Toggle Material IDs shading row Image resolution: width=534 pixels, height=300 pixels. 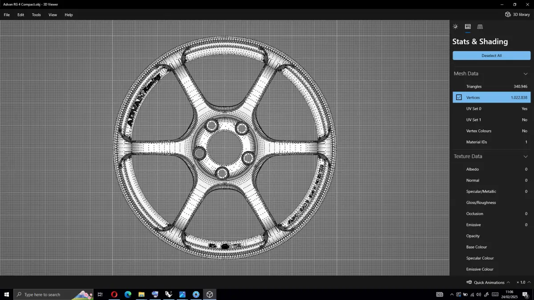pos(492,142)
